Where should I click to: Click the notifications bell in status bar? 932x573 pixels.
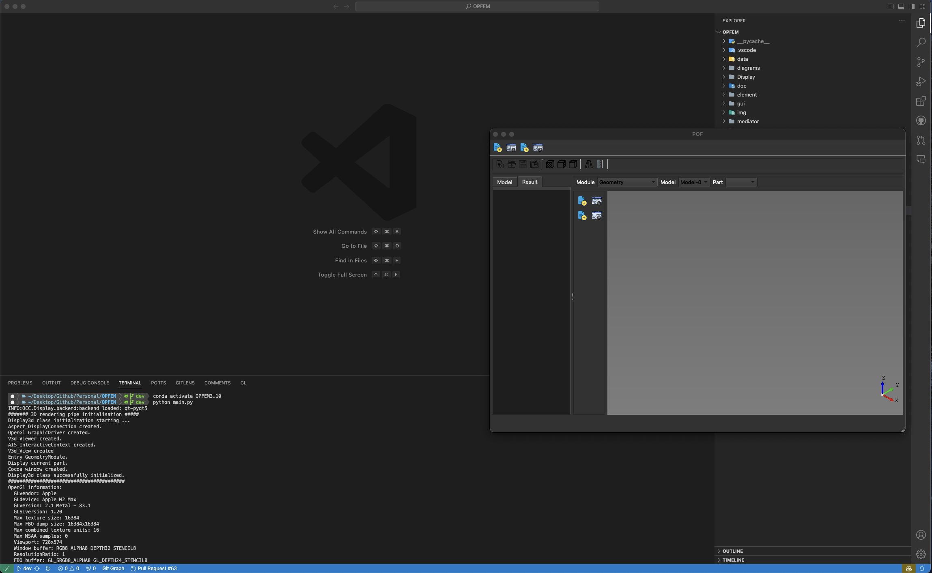[922, 569]
